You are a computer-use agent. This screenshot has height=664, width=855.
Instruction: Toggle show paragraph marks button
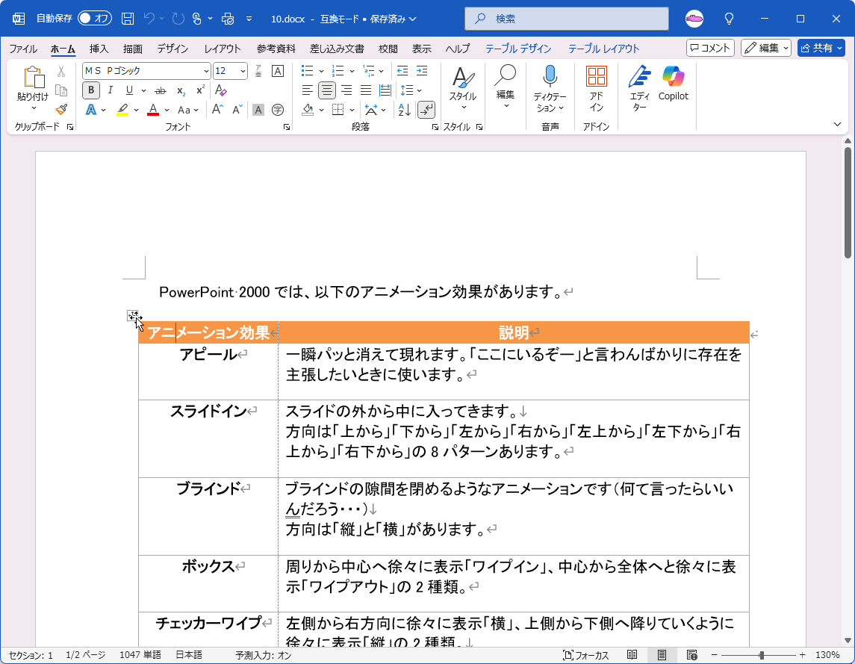tap(426, 110)
